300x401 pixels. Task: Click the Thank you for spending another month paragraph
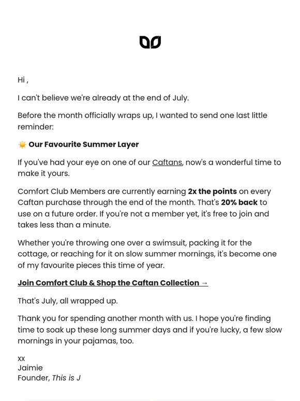149,330
